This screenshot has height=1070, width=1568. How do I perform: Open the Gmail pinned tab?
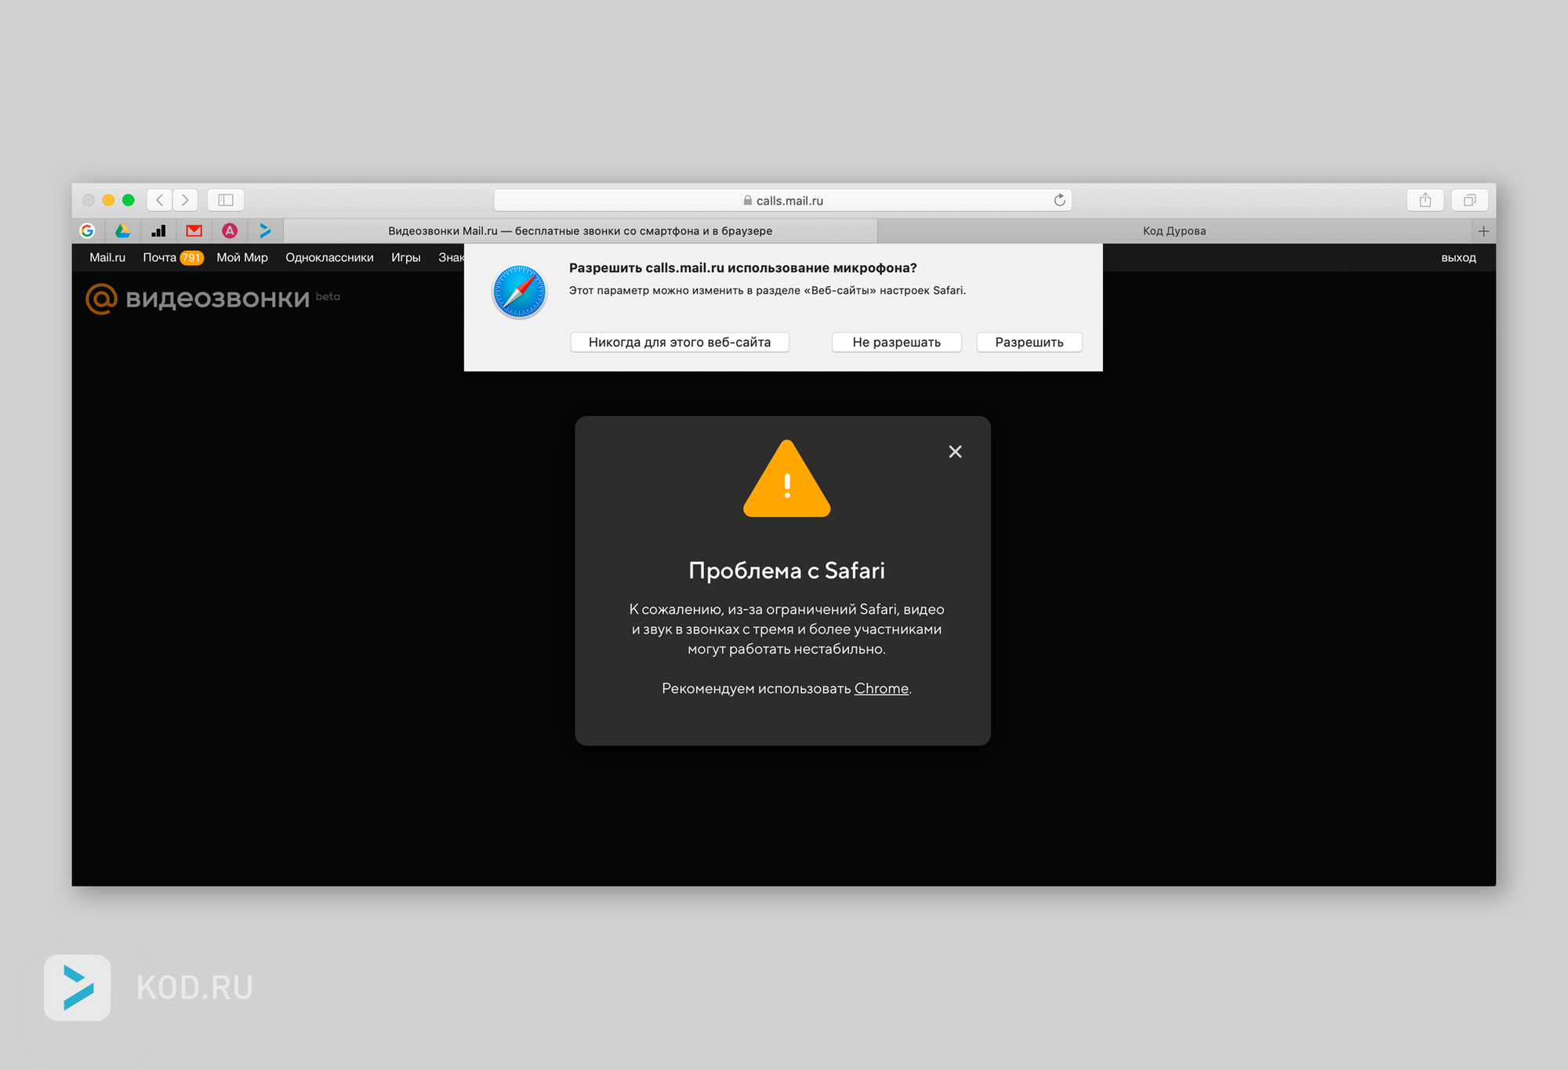pos(194,230)
